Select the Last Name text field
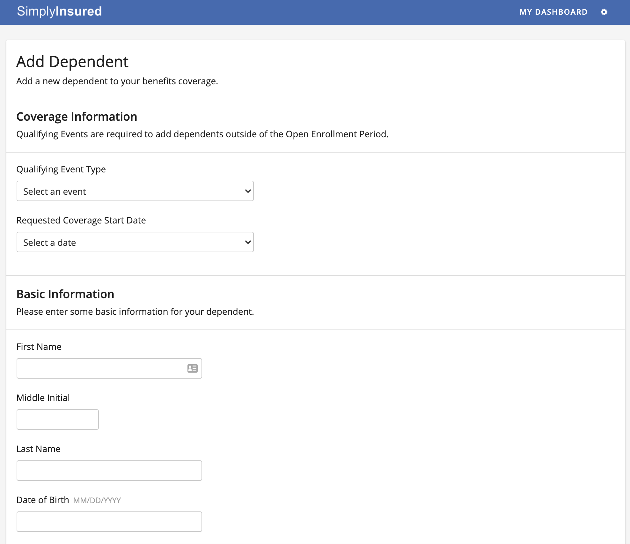This screenshot has height=544, width=630. click(x=109, y=471)
